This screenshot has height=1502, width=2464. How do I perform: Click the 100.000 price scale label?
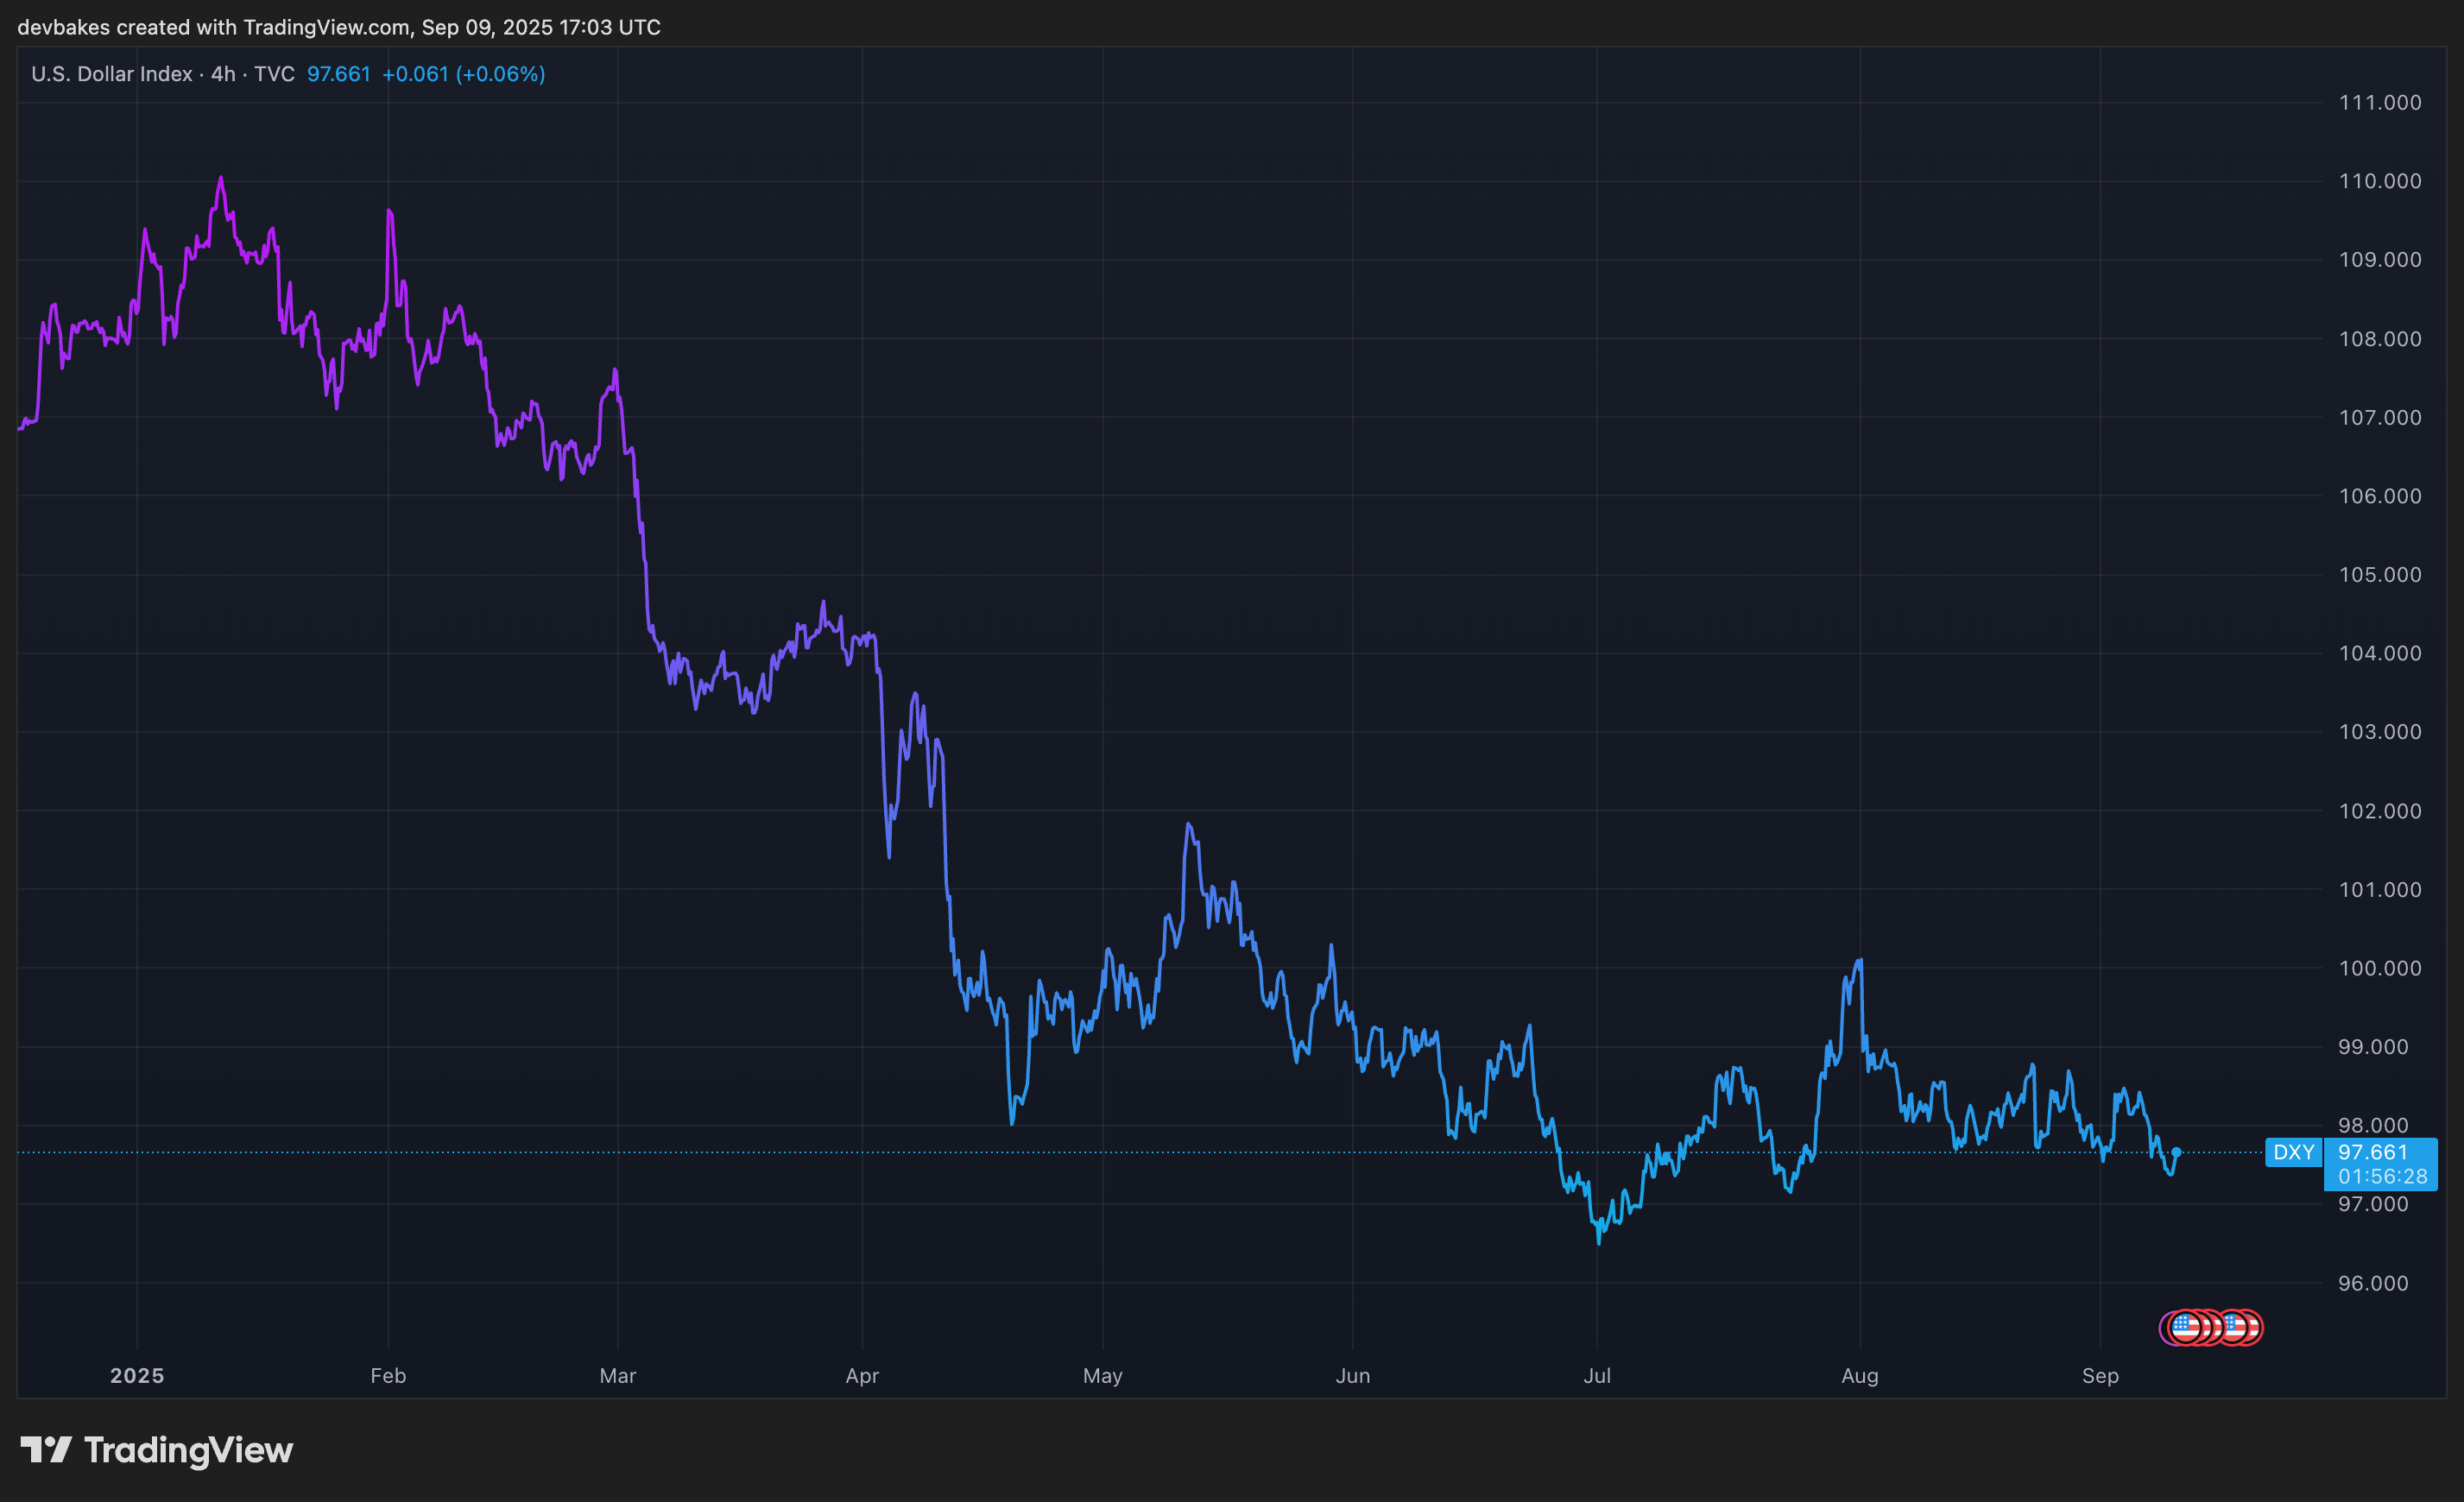[x=2379, y=968]
